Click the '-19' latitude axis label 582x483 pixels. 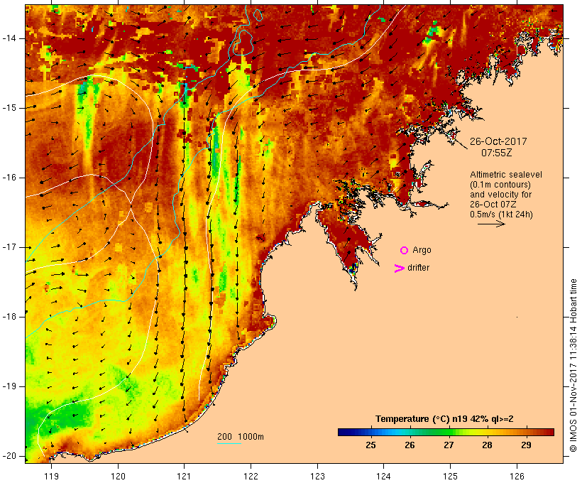9,386
